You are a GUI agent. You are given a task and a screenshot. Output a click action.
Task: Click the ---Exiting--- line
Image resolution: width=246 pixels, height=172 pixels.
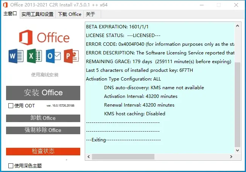[123, 140]
